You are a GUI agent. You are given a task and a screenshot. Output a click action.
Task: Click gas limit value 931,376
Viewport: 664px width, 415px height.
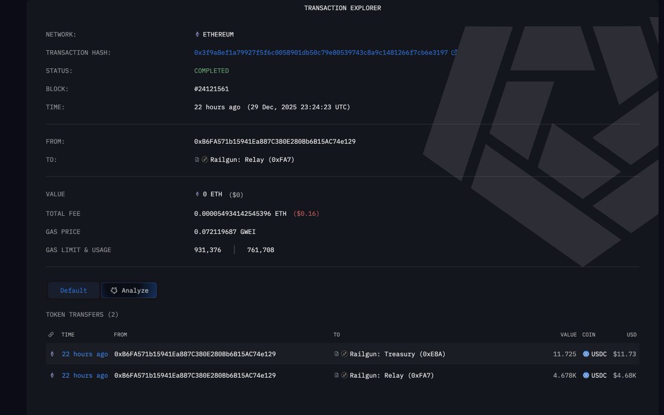click(207, 250)
